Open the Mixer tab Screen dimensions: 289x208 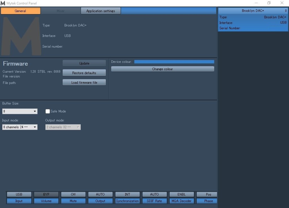pyautogui.click(x=60, y=11)
